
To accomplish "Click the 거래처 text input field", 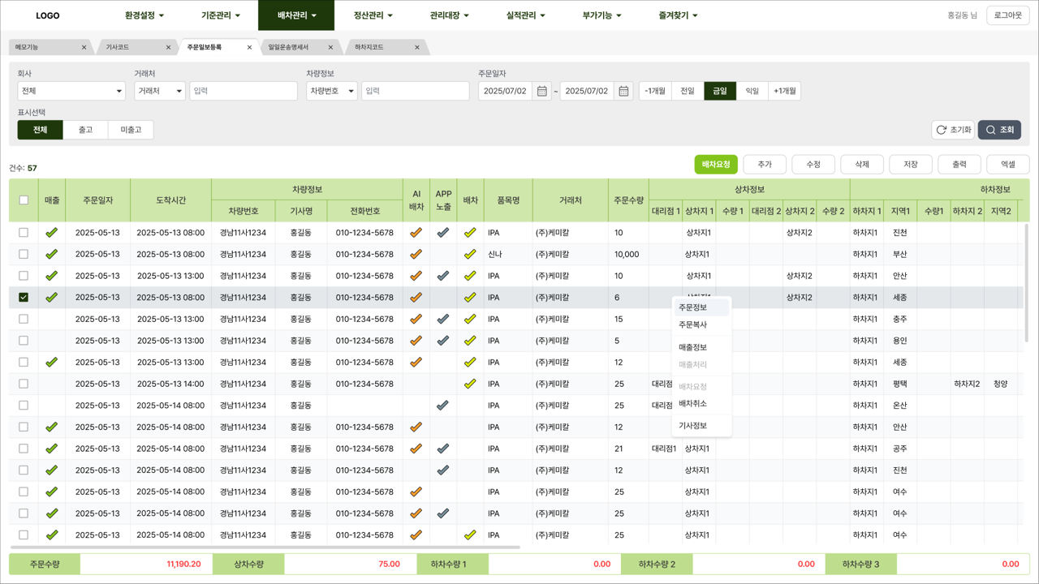I will coord(244,91).
